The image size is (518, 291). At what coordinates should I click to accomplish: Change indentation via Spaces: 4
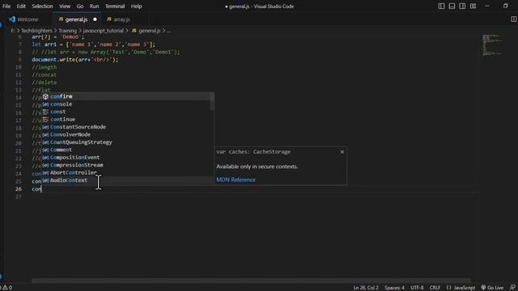[x=394, y=288]
